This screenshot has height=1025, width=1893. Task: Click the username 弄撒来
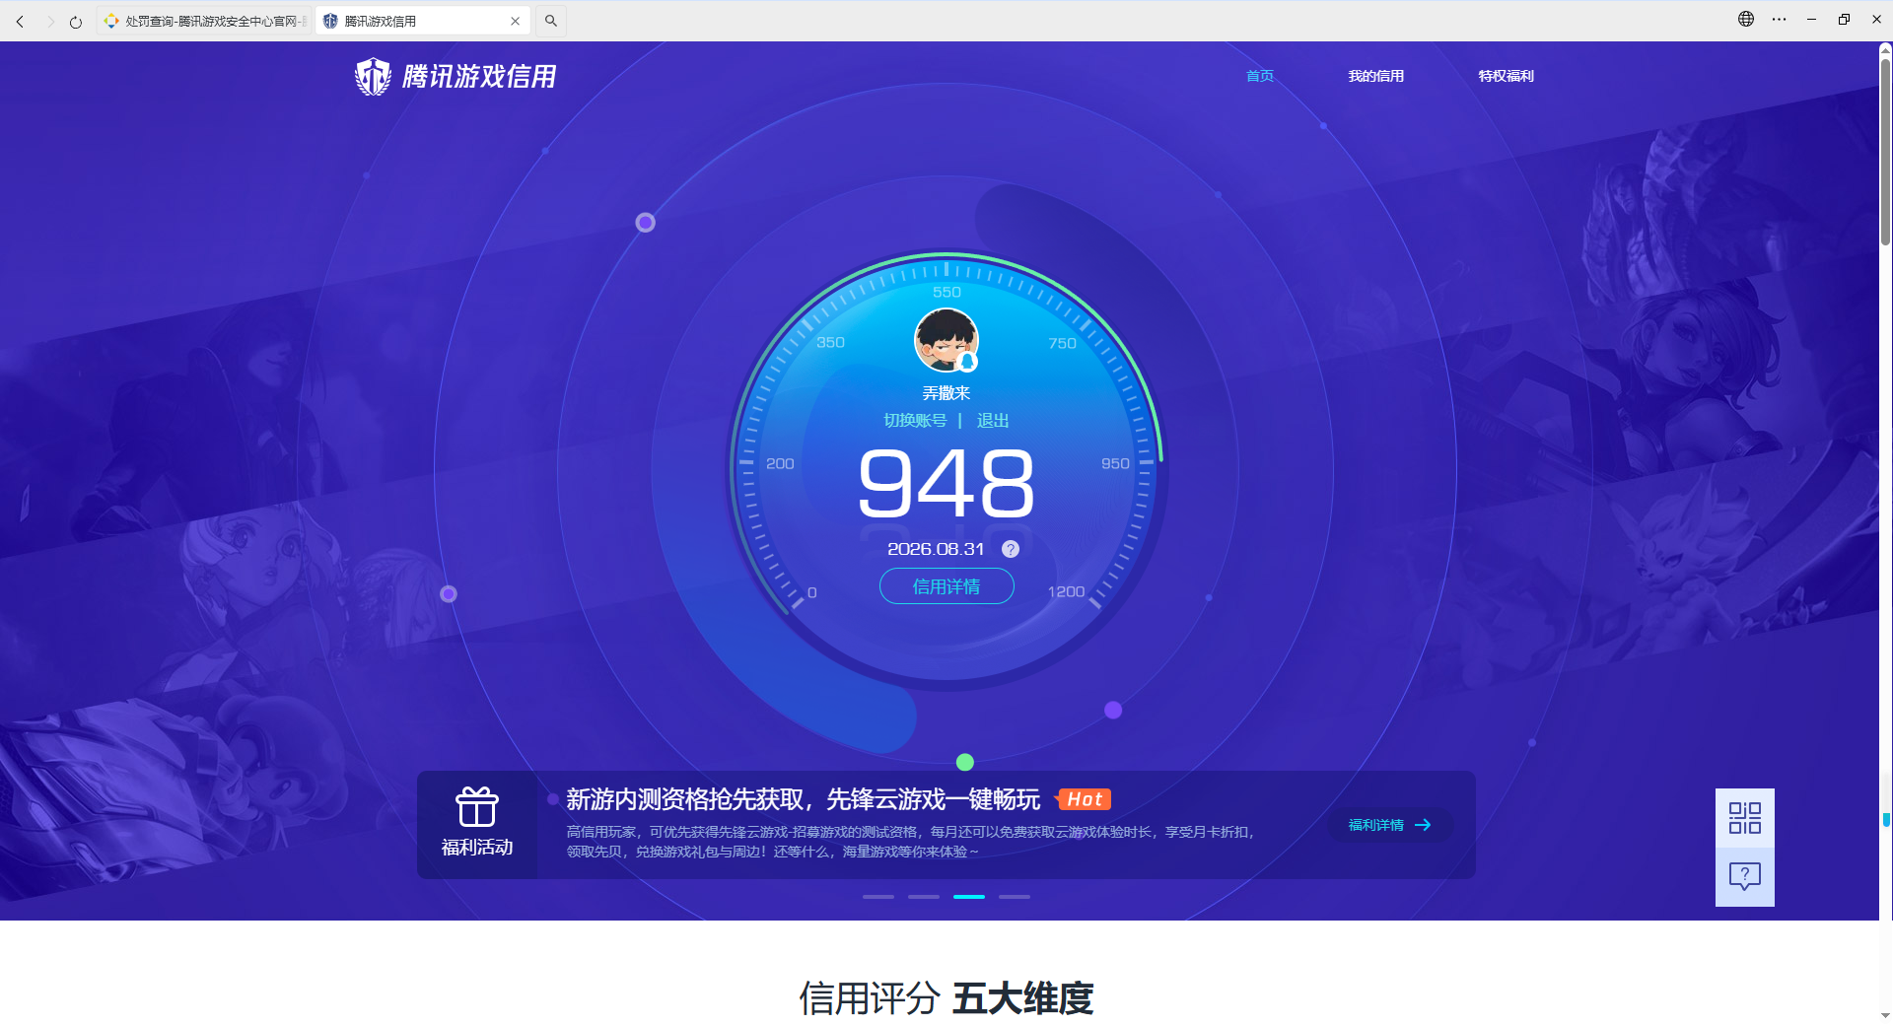946,393
